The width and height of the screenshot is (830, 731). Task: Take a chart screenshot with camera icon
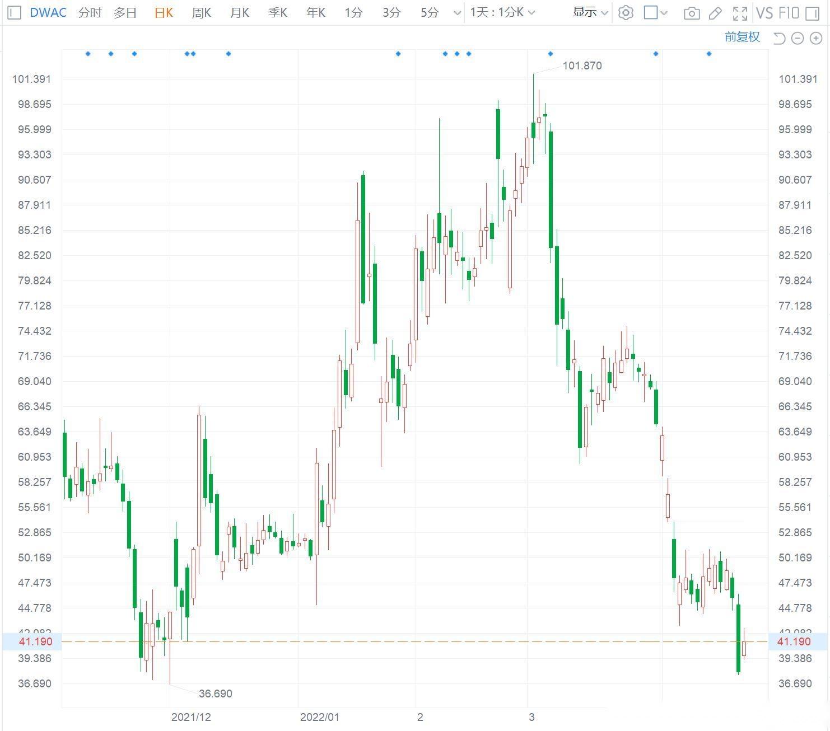click(692, 13)
